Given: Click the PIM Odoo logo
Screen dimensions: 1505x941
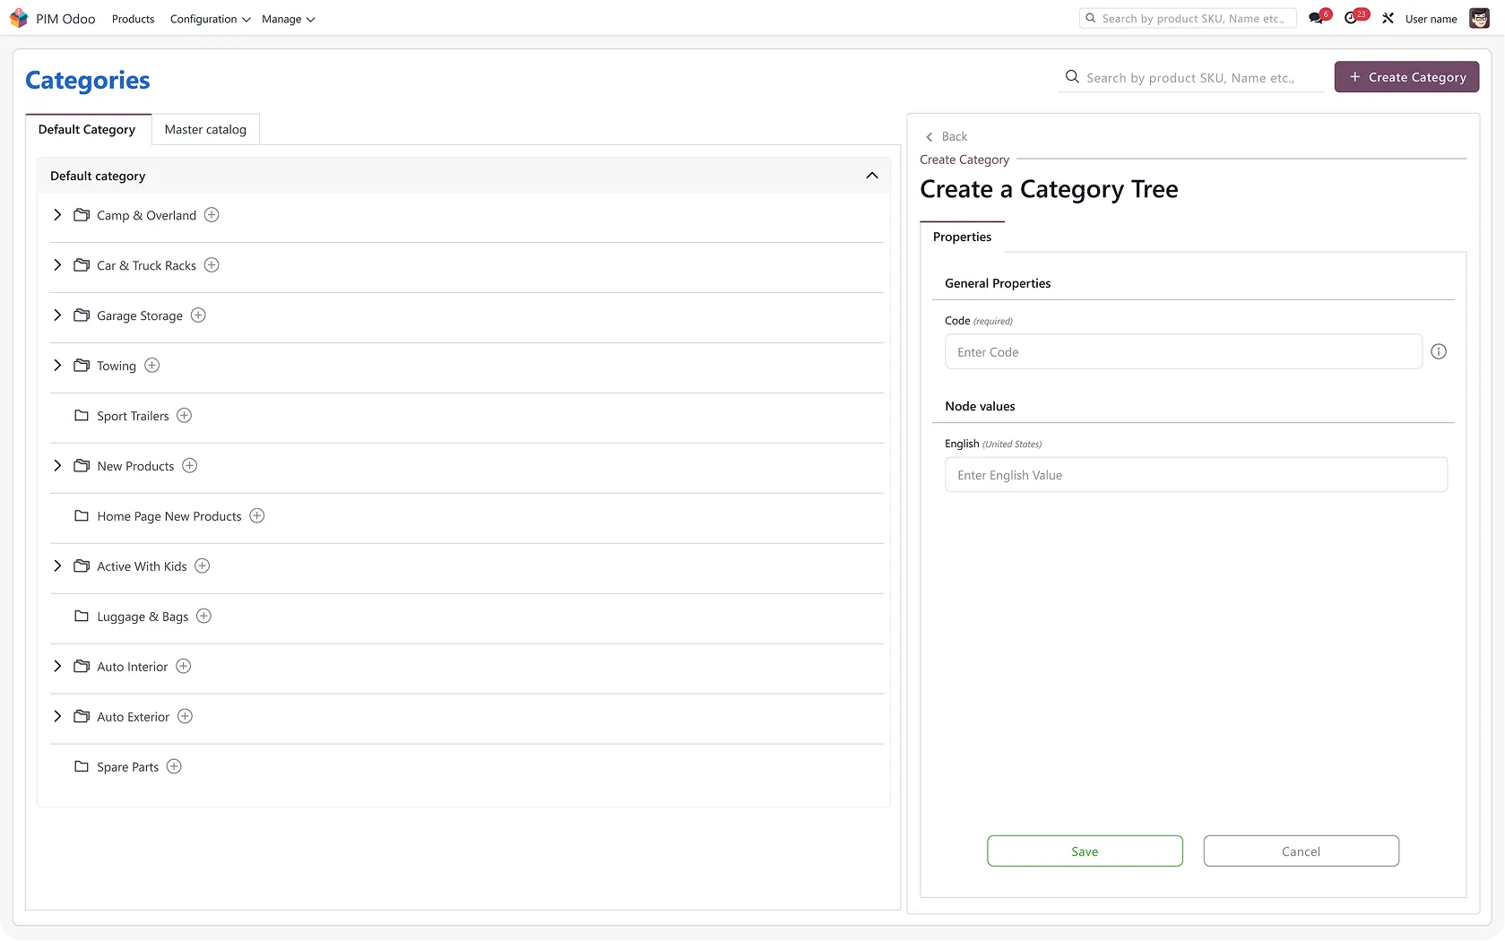Looking at the screenshot, I should [19, 19].
